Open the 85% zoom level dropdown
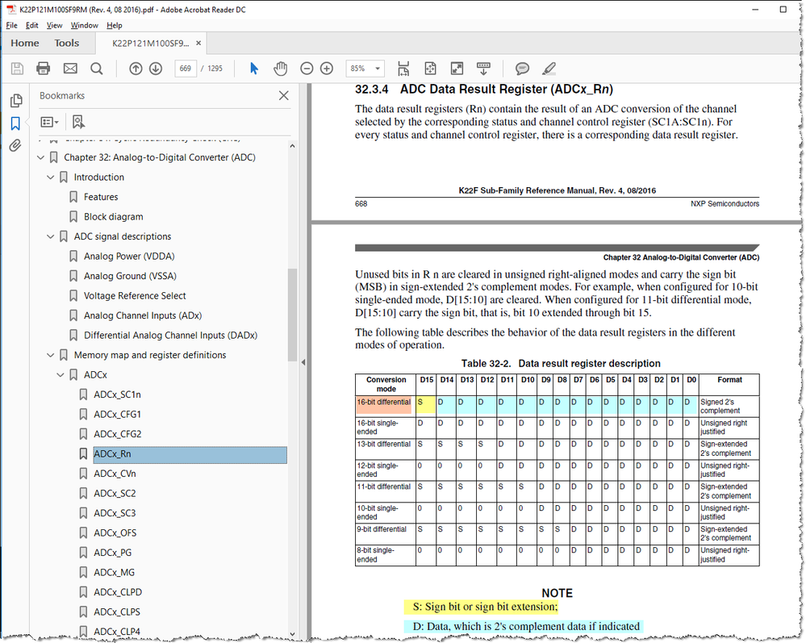Image resolution: width=806 pixels, height=643 pixels. click(x=365, y=69)
